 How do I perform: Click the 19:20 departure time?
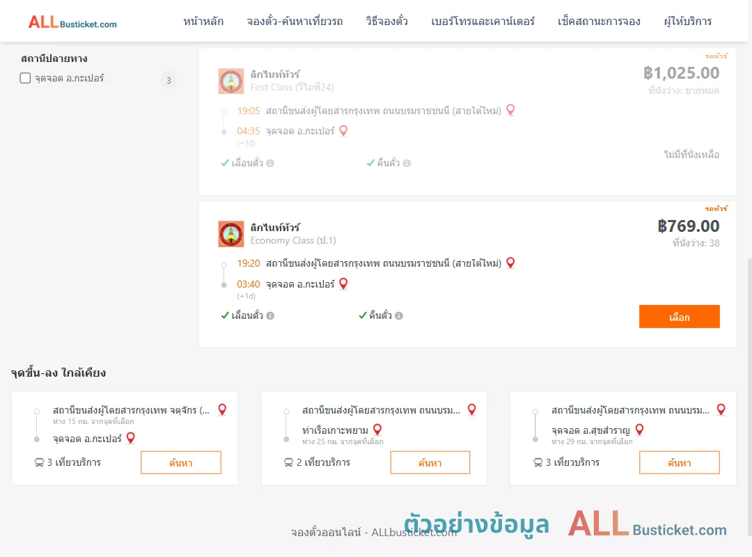(x=249, y=263)
